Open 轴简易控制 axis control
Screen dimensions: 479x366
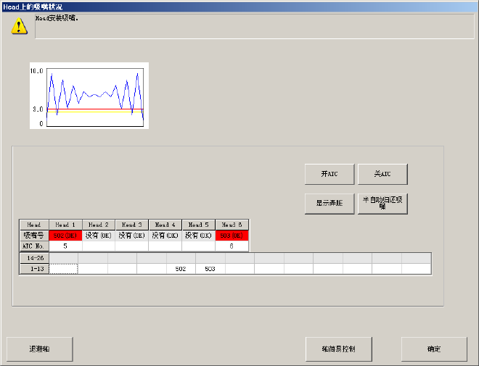(340, 349)
